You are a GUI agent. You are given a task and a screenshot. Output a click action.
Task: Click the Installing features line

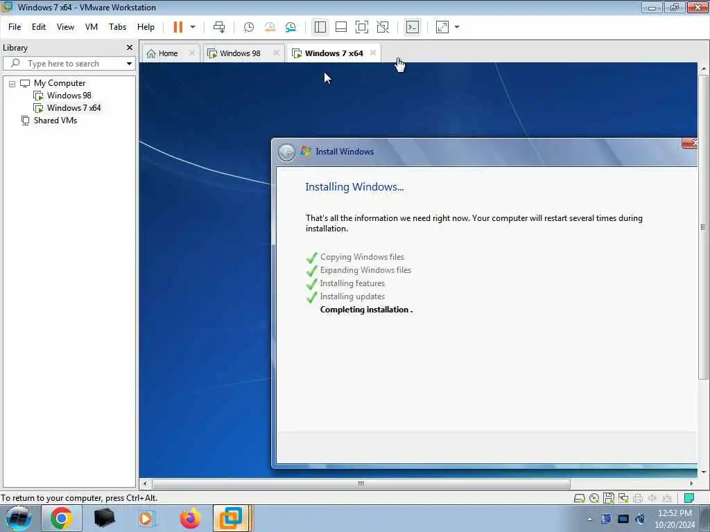click(x=352, y=283)
